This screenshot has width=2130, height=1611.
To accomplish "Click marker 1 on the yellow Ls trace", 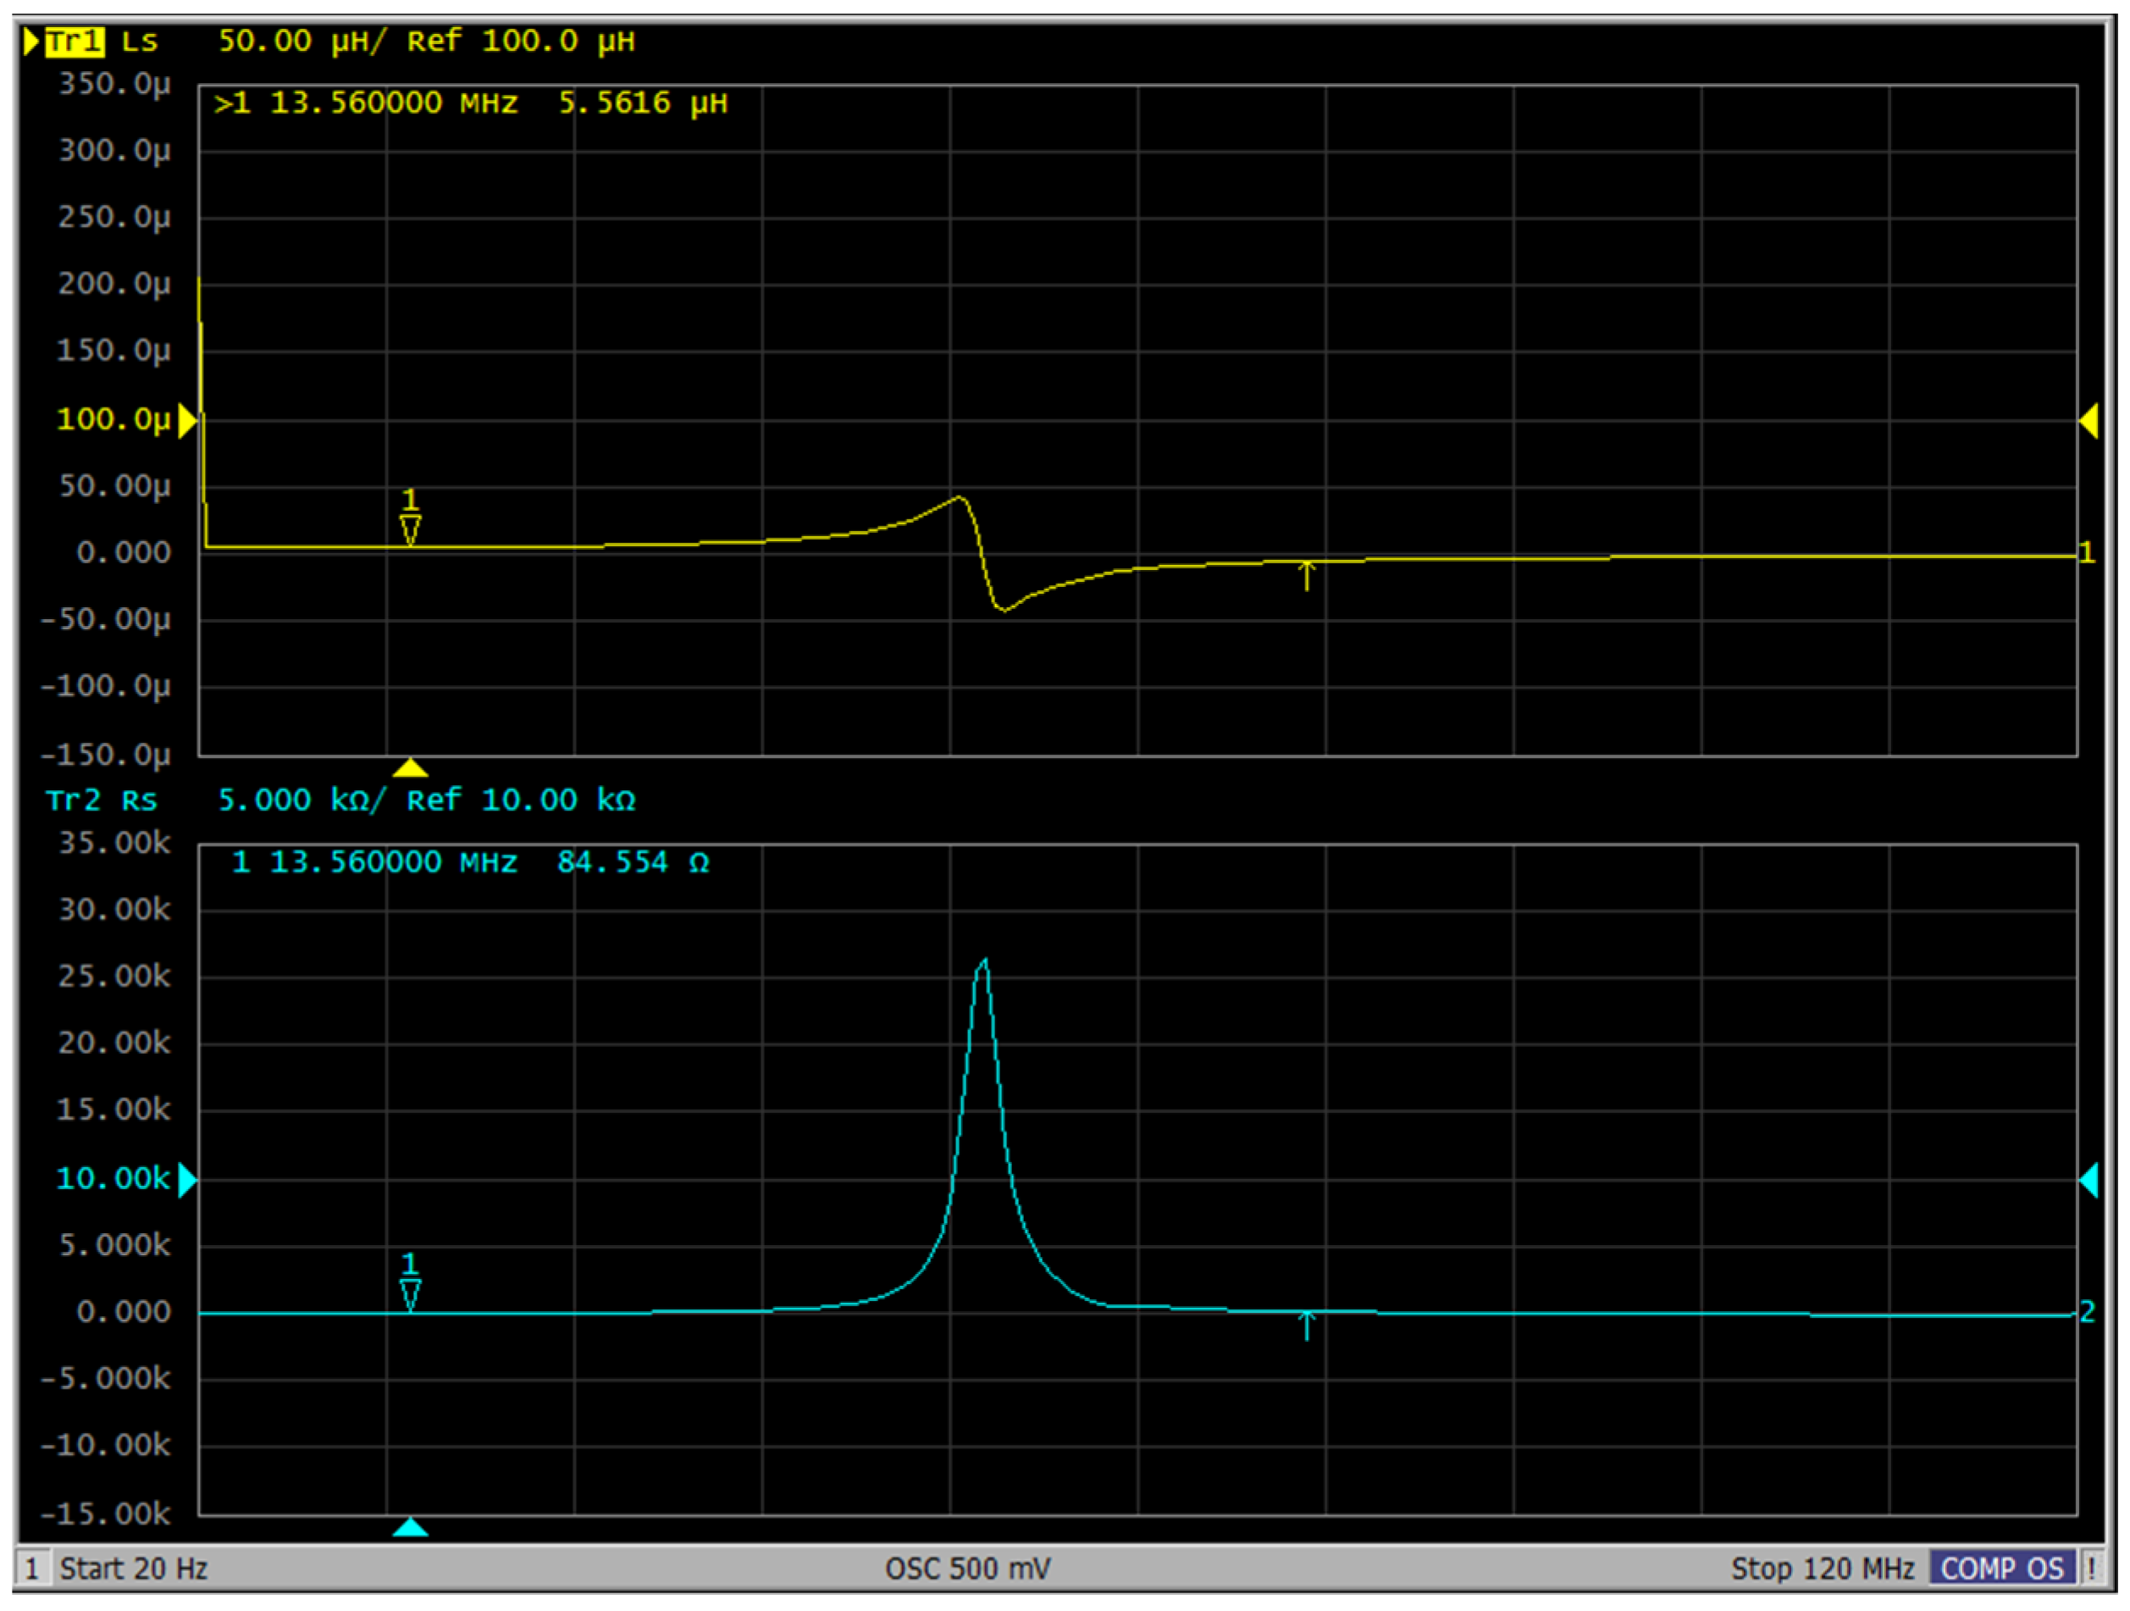I will (410, 518).
